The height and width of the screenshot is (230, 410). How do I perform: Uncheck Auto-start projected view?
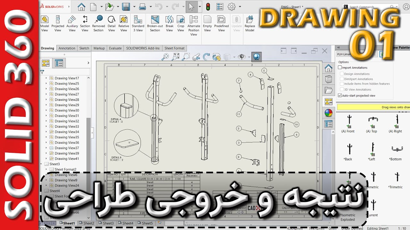(x=340, y=95)
